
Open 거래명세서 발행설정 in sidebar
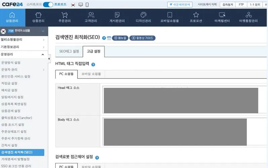pos(15,159)
